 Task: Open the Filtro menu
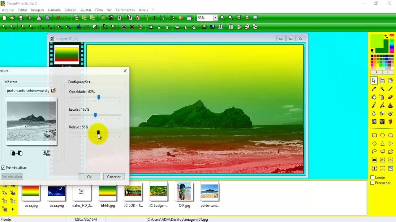point(99,10)
